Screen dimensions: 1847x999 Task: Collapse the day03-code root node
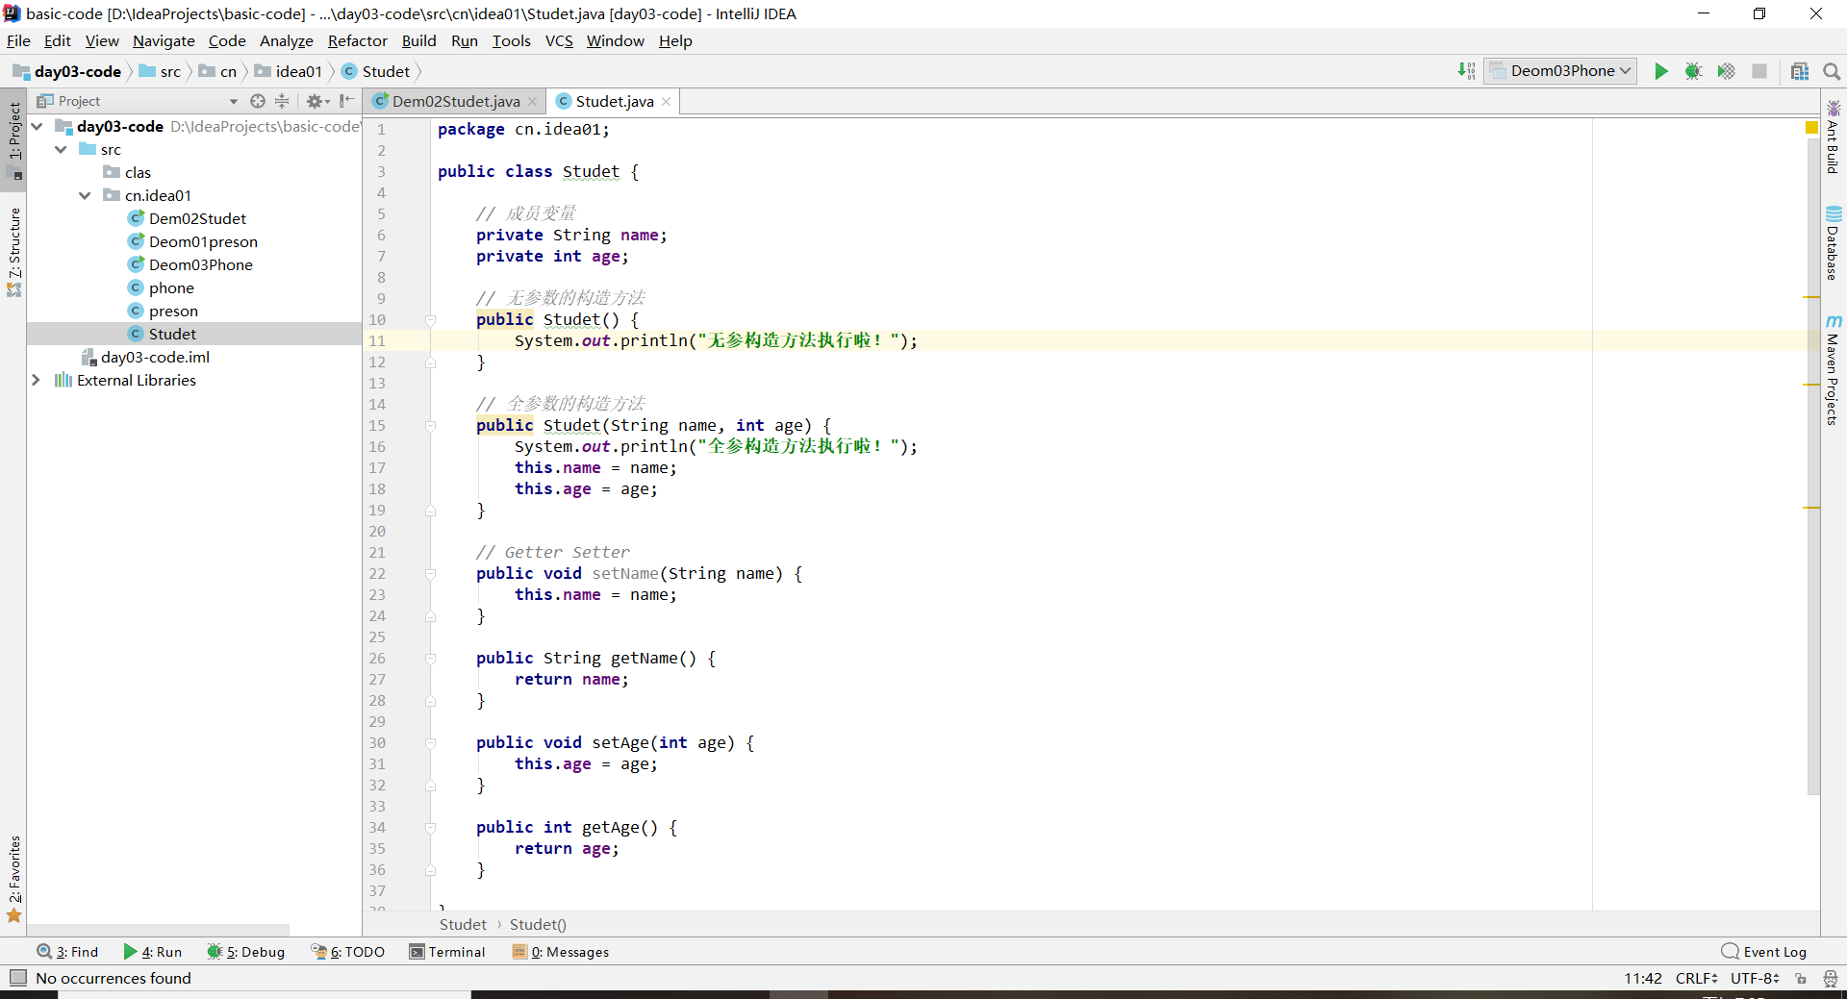pyautogui.click(x=37, y=127)
